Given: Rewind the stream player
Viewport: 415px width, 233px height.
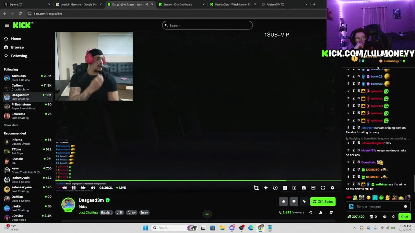Looking at the screenshot, I should [65, 188].
